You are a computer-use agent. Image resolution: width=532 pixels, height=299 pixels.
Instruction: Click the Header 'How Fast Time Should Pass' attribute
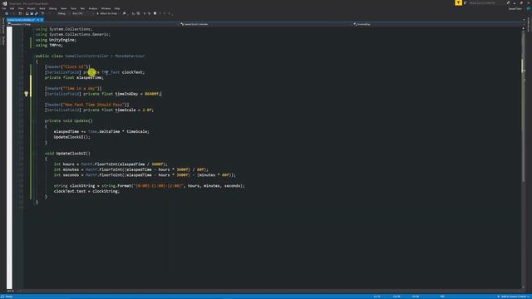86,105
